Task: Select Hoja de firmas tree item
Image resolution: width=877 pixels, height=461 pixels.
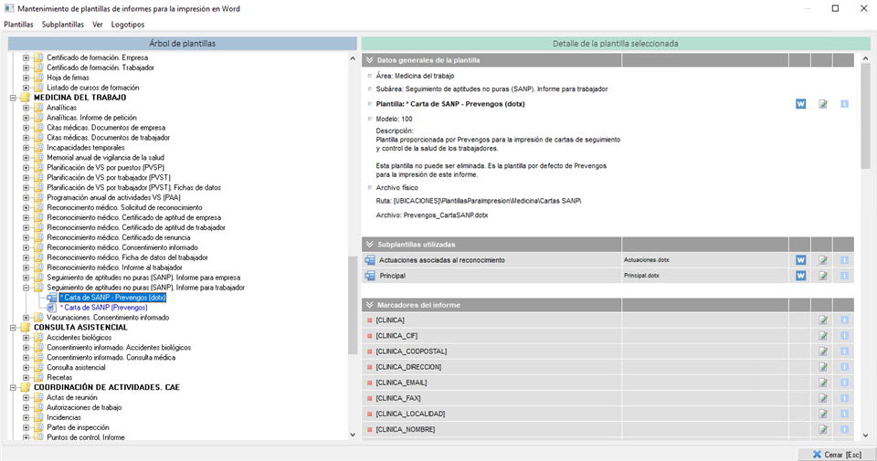Action: click(68, 78)
